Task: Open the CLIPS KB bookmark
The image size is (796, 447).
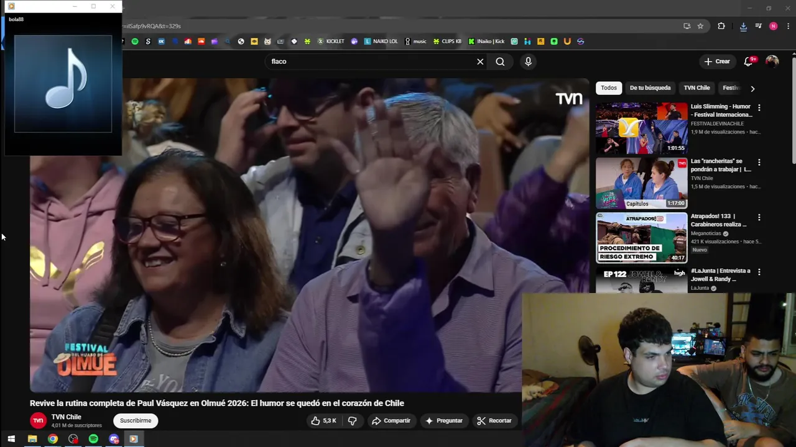Action: 448,42
